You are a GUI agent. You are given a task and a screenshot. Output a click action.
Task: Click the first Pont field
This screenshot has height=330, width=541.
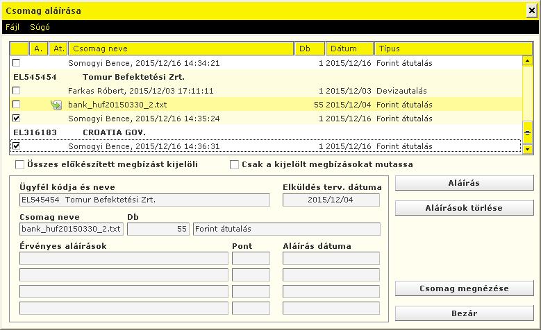[251, 259]
